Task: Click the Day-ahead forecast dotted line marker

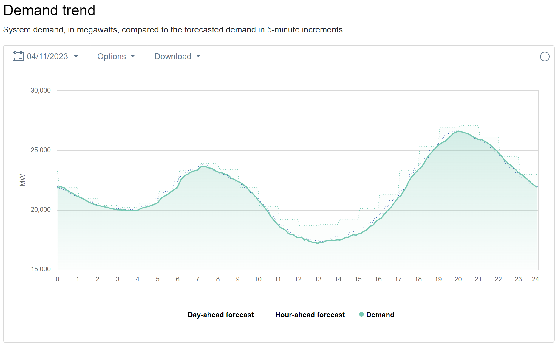Action: (180, 314)
